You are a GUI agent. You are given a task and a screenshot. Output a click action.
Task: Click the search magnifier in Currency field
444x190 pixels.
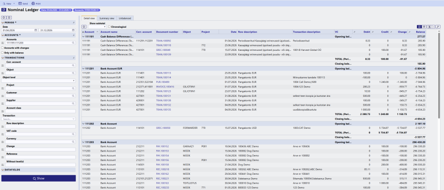coord(74,142)
